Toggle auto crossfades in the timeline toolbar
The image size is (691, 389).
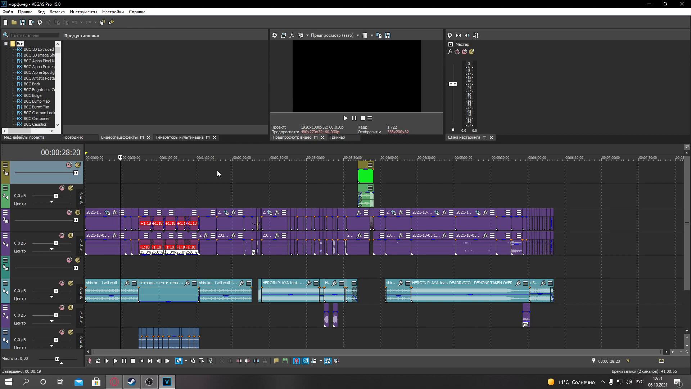(305, 361)
